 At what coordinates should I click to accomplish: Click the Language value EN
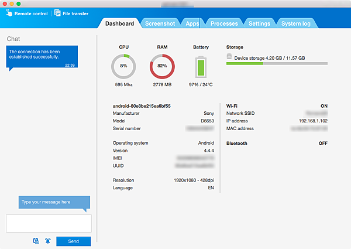pos(211,188)
